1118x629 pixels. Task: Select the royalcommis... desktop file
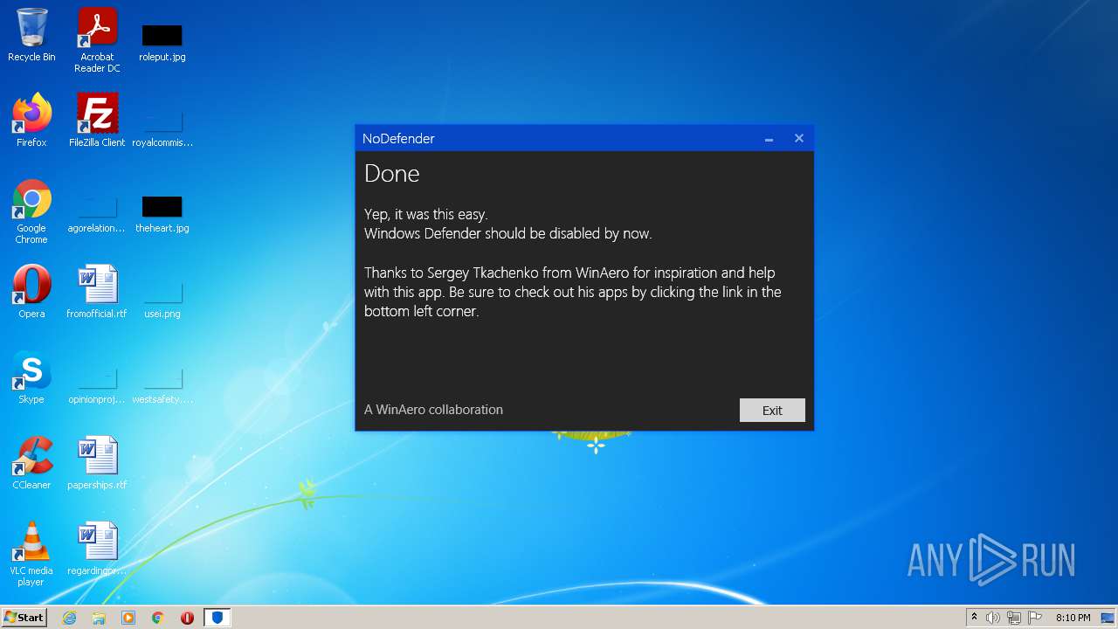click(x=162, y=128)
